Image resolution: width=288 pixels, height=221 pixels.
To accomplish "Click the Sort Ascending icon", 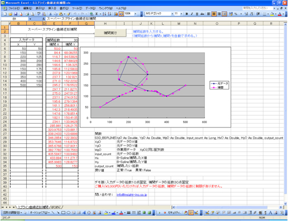I will coord(104,14).
